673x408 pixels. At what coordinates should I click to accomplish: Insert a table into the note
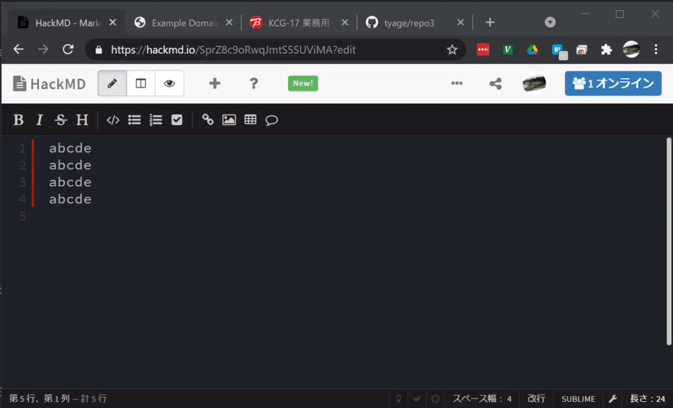click(x=250, y=119)
